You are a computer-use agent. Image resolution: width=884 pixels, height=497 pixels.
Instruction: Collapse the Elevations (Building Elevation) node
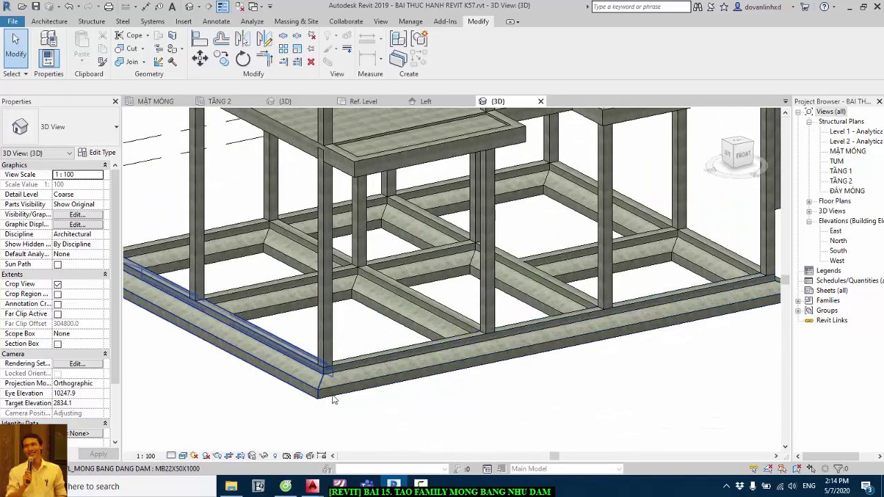pyautogui.click(x=809, y=221)
